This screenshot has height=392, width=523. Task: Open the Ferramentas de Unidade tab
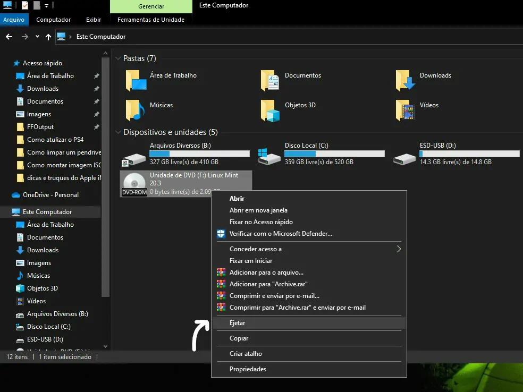(x=151, y=20)
